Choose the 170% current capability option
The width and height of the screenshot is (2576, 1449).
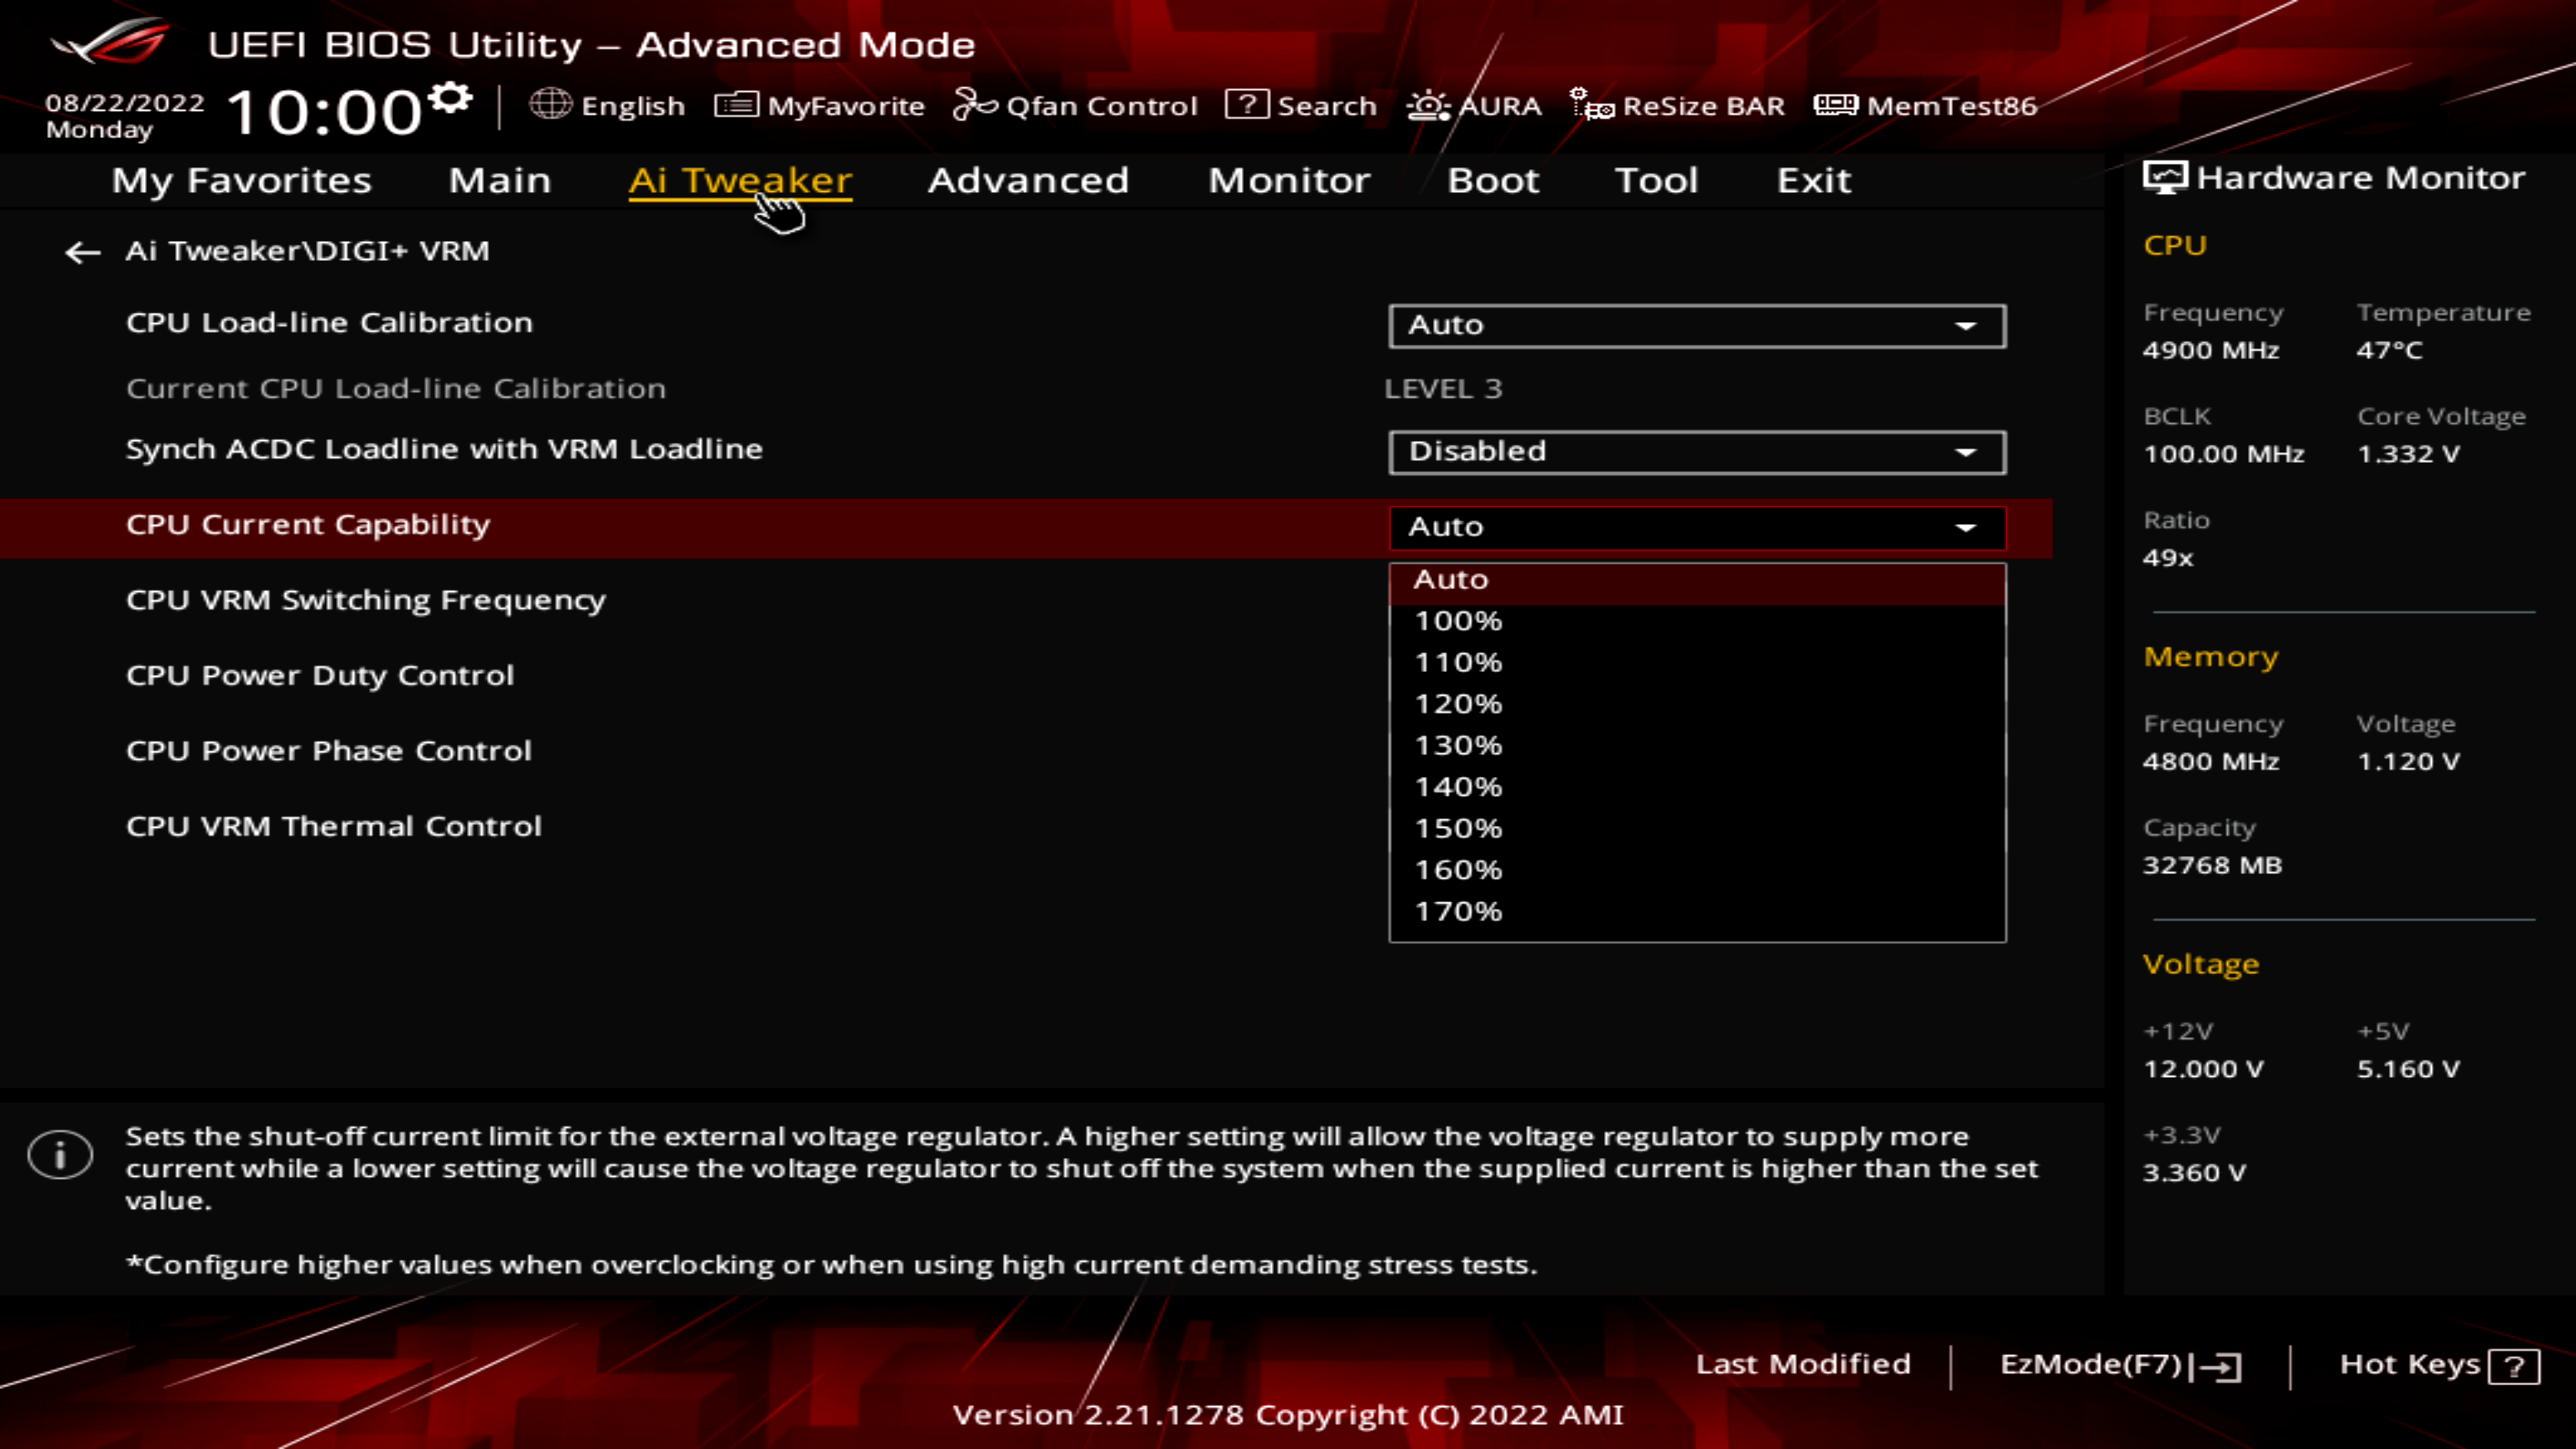point(1458,911)
